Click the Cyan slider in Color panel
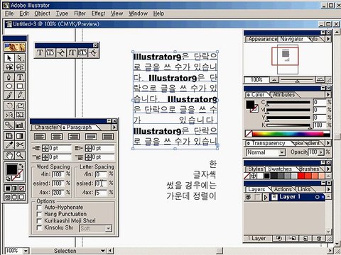Screen dimensions: 341x255 click(x=288, y=103)
